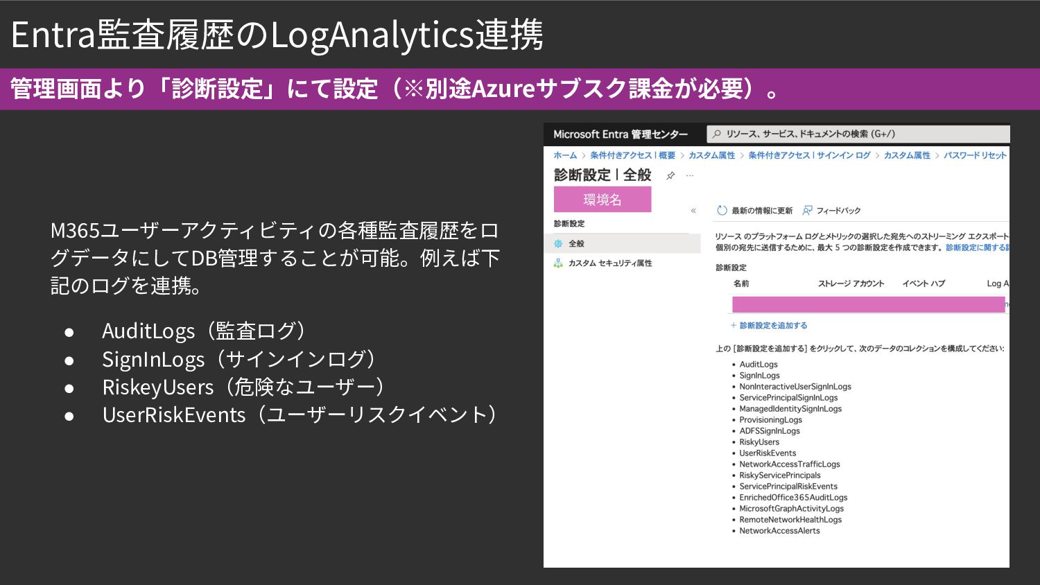This screenshot has width=1040, height=585.
Task: Select EnrichedOffice365AuditLogs list entry
Action: [x=793, y=498]
